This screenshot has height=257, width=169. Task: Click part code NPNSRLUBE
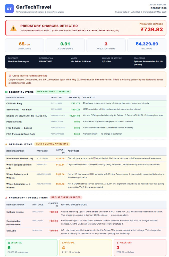pyautogui.click(x=37, y=230)
